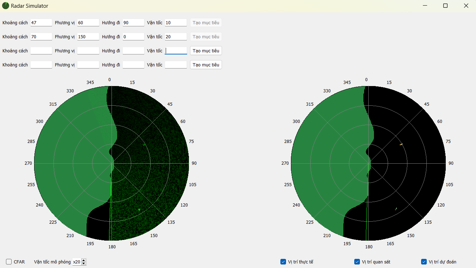Close the Radar Simulator window
The width and height of the screenshot is (476, 268).
pyautogui.click(x=466, y=6)
